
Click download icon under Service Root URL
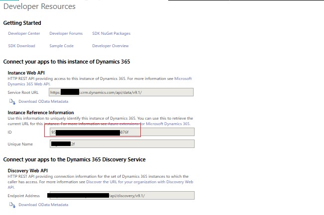pyautogui.click(x=12, y=102)
